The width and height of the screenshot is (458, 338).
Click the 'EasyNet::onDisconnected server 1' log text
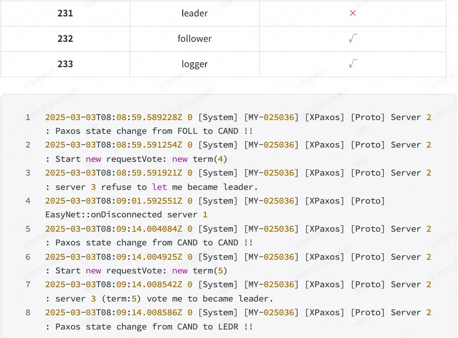[x=127, y=215]
